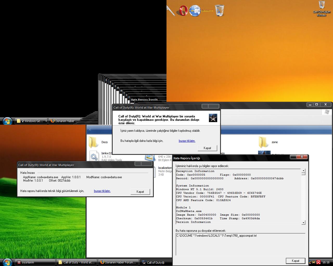Select the Geri Dönüşüm Kutusu desktop icon
Viewport: 333px width, 266px height.
322,9
